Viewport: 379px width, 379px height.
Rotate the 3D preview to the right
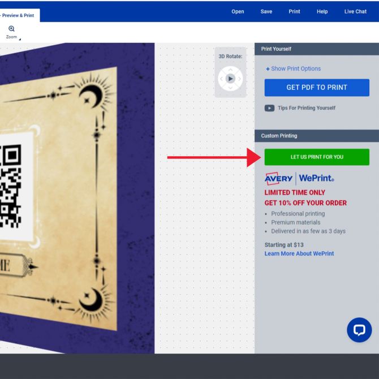[x=239, y=79]
